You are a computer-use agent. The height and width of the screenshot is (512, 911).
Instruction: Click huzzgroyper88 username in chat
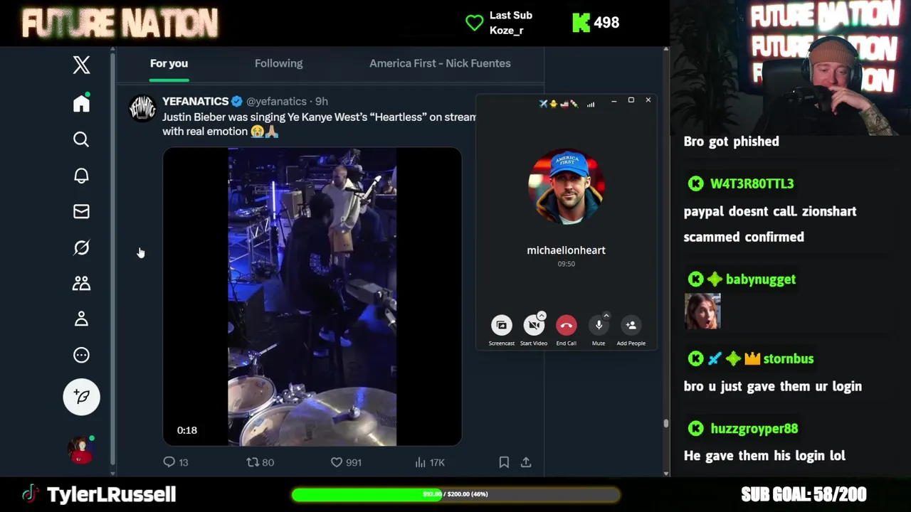[x=754, y=429]
